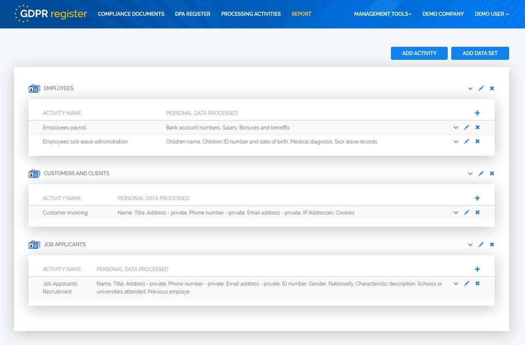Click the Customer invoicing activity name
This screenshot has width=525, height=345.
click(65, 212)
